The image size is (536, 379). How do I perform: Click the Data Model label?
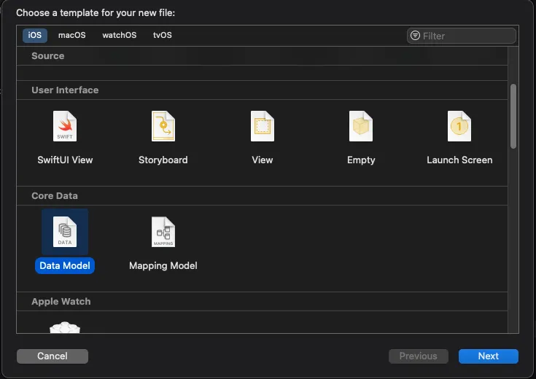(x=65, y=265)
